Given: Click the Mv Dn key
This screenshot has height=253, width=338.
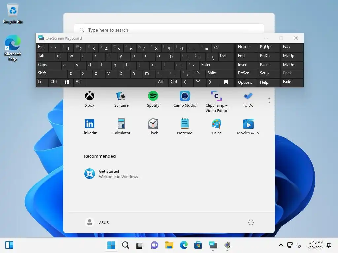Looking at the screenshot, I should click(292, 65).
